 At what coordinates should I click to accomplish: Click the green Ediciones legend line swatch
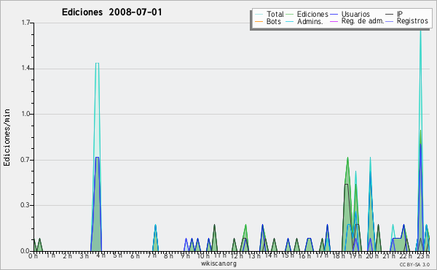click(x=290, y=15)
